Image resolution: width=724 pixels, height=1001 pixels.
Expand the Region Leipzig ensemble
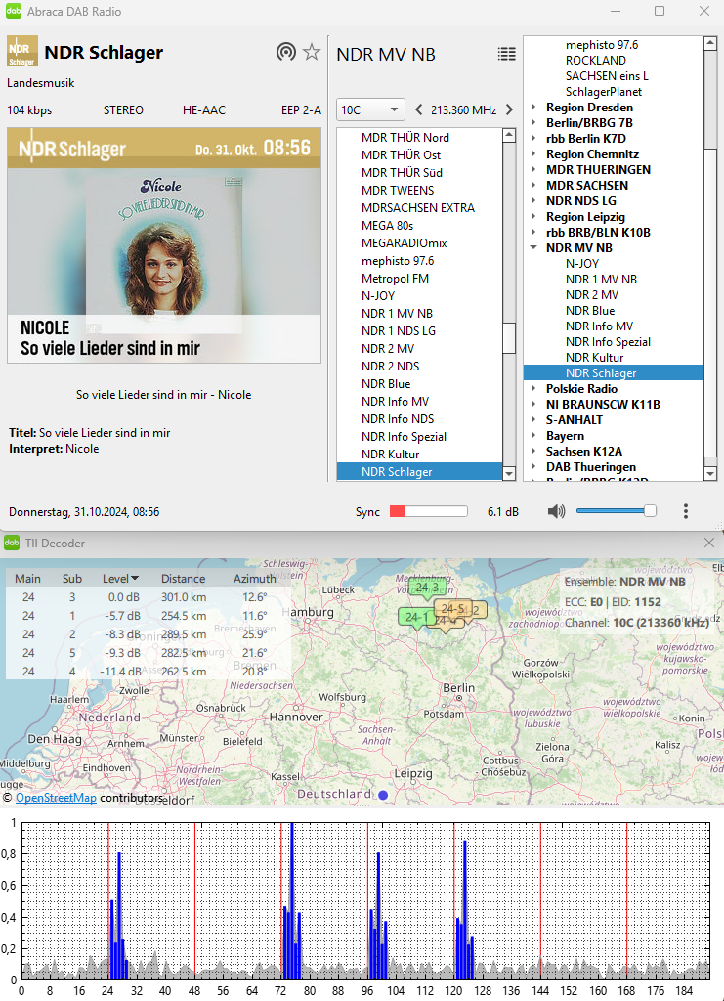[533, 216]
